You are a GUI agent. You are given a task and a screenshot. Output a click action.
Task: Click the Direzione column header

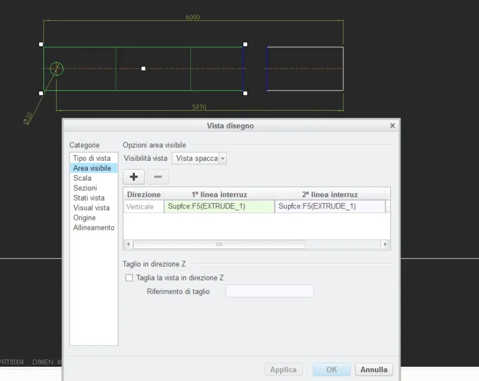(x=143, y=194)
